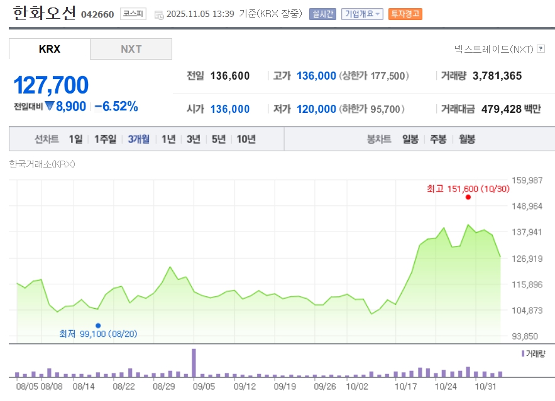Show the 월봉 monthly candlestick chart

(467, 139)
